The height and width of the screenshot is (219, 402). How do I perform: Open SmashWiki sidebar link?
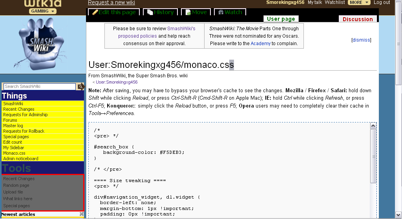13,104
